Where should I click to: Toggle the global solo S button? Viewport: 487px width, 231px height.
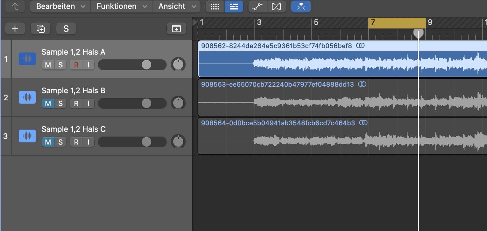(66, 29)
